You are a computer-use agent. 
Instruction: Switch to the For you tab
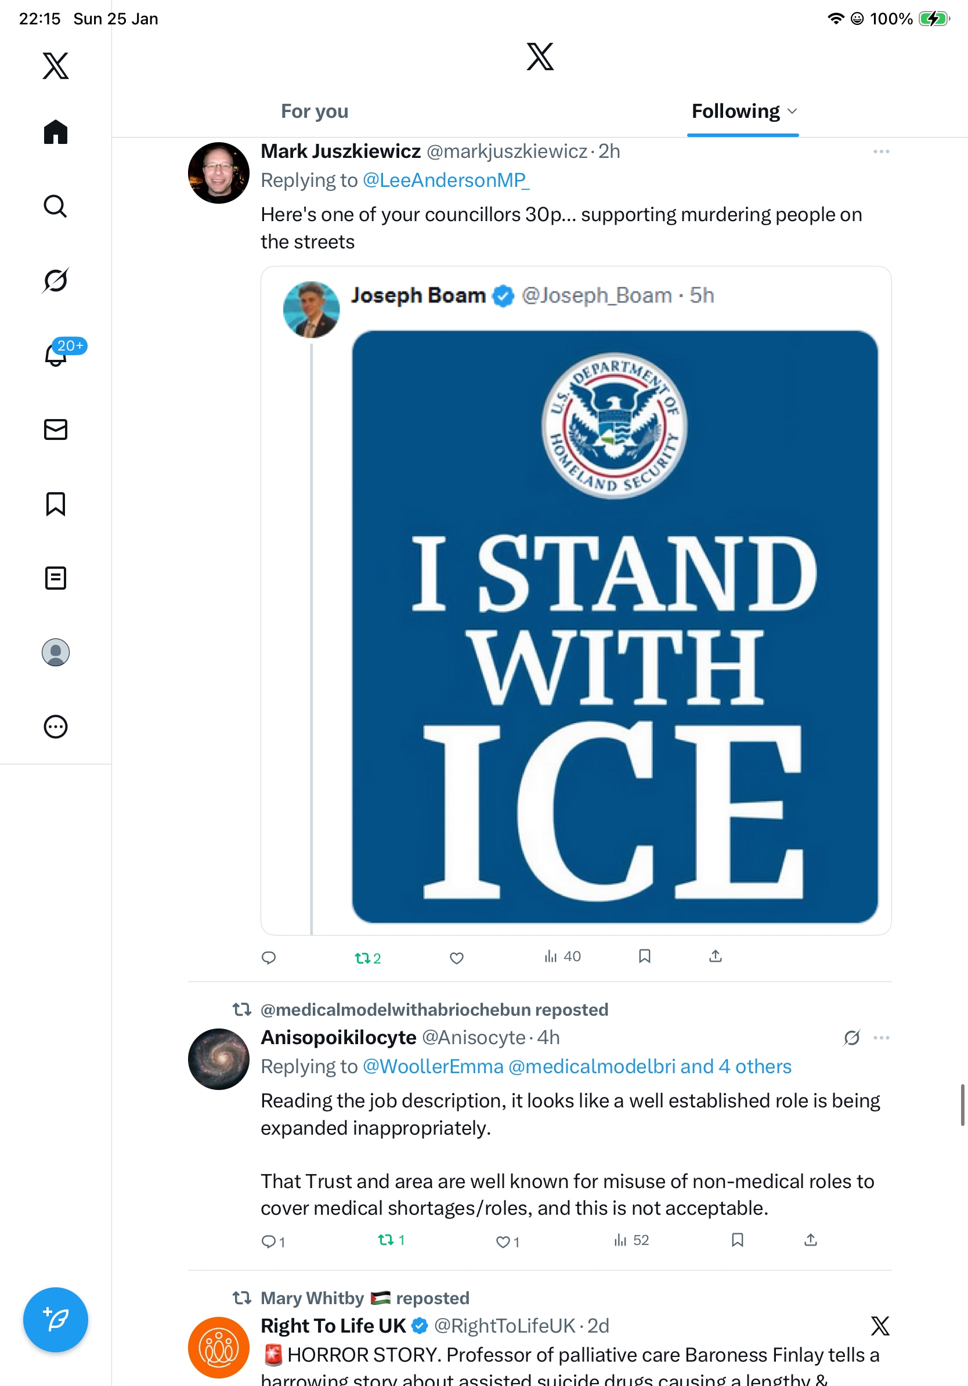point(315,111)
